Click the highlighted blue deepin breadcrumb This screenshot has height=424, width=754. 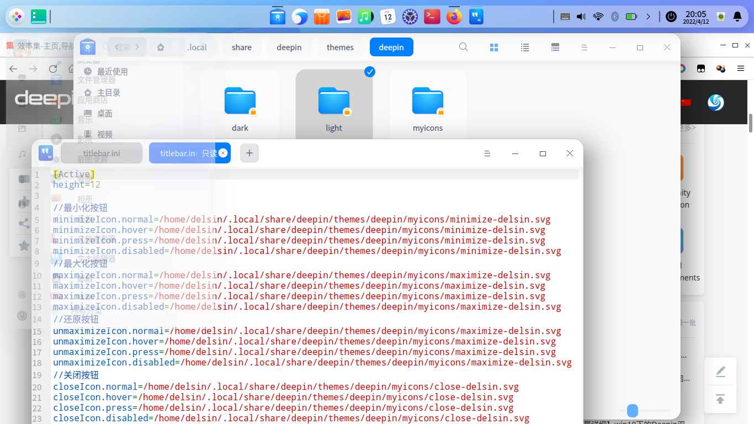coord(391,47)
